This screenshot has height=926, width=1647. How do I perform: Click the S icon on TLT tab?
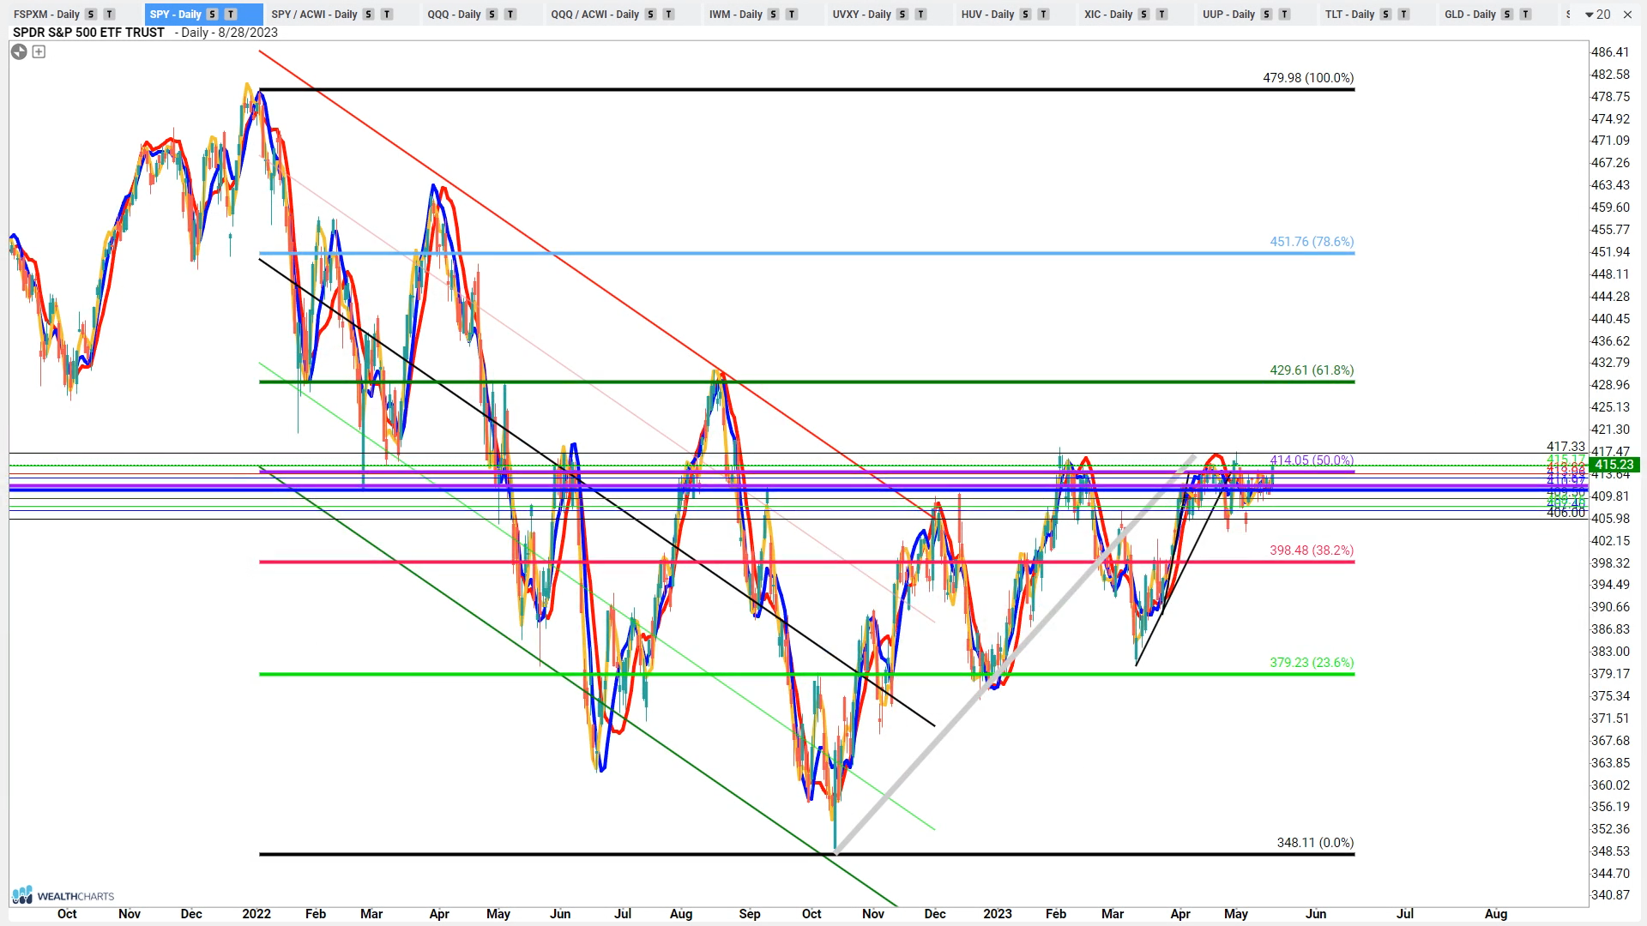coord(1385,15)
